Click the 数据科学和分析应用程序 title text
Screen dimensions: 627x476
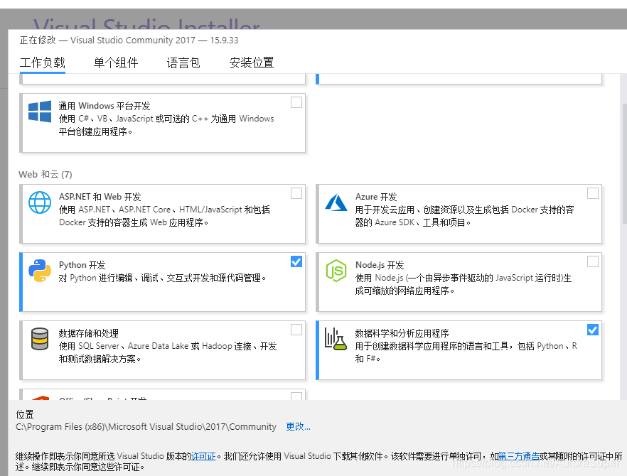tap(402, 333)
